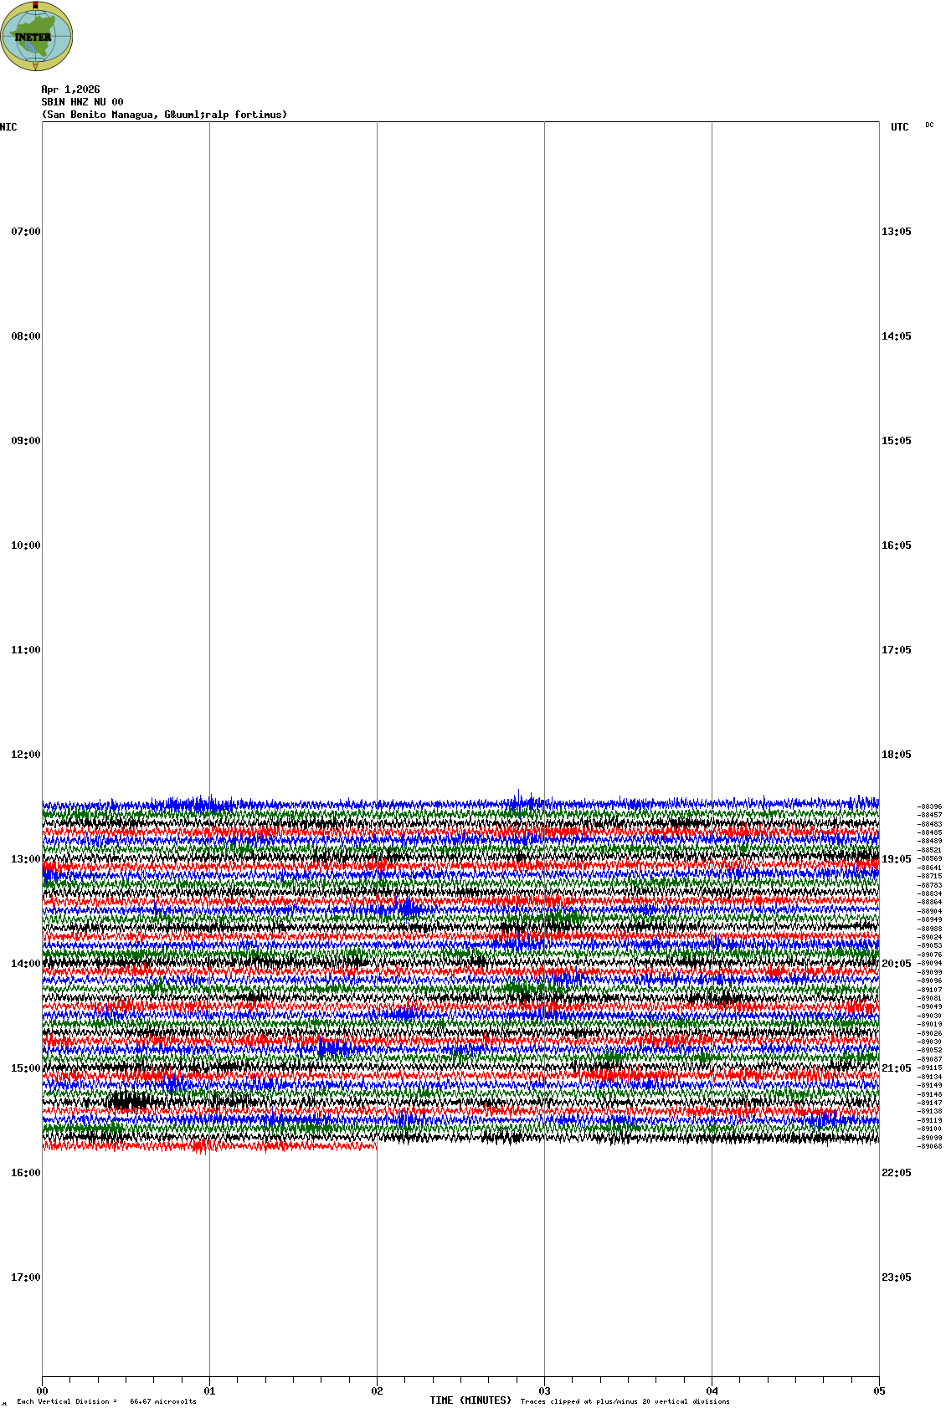Click the INETER globe logo

36,36
